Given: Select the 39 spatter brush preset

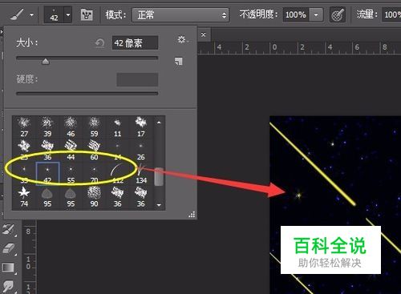Looking at the screenshot, I should (x=47, y=127).
